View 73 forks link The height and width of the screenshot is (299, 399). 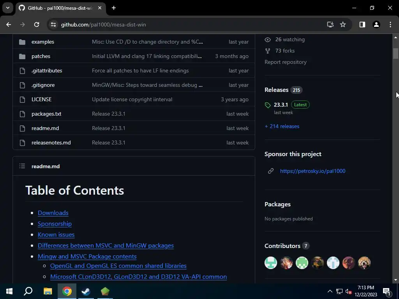click(x=285, y=51)
